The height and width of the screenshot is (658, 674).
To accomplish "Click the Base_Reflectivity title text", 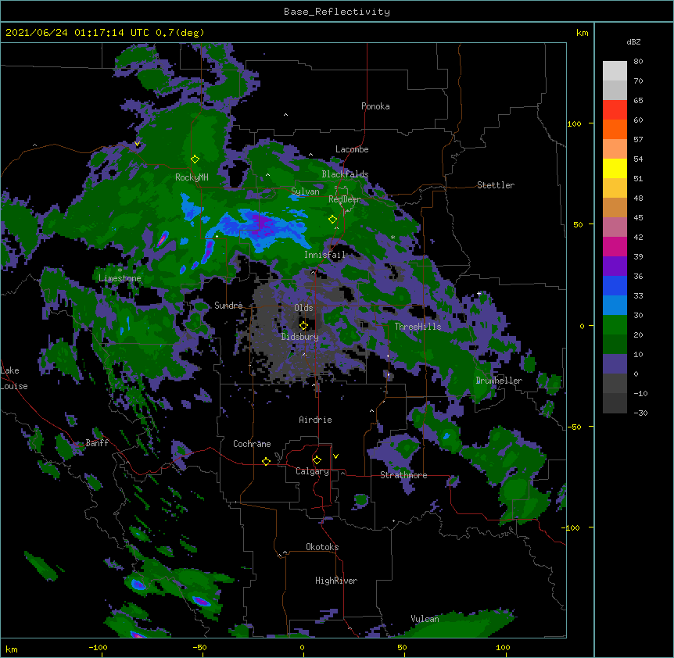I will [337, 12].
